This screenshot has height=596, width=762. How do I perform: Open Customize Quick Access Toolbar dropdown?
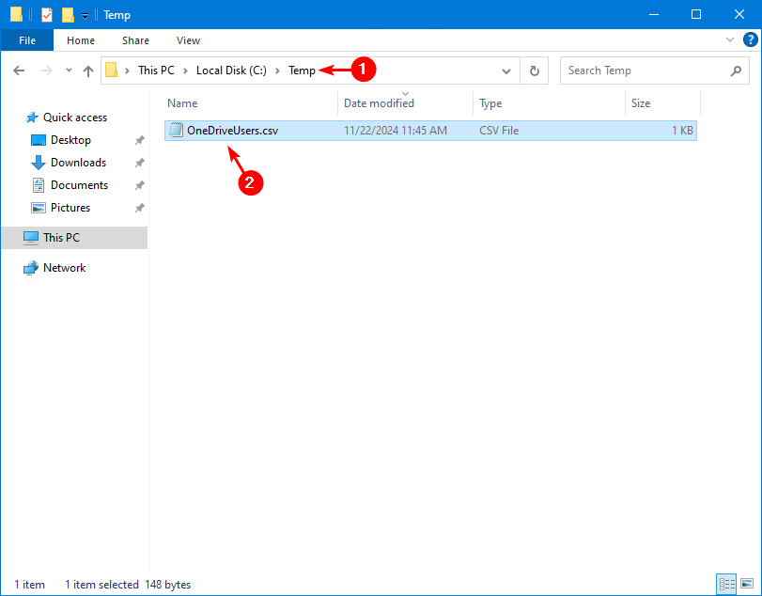(x=86, y=15)
